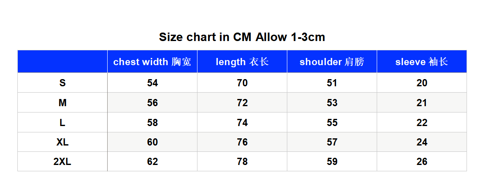Click length value 72 for M
The height and width of the screenshot is (184, 489).
pyautogui.click(x=242, y=103)
